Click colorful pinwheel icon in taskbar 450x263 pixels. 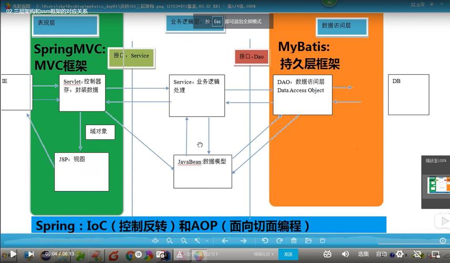[x=149, y=255]
